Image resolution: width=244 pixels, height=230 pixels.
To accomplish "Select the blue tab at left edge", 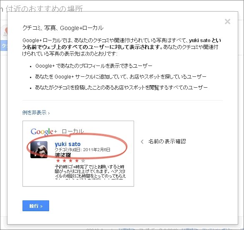I will (x=4, y=45).
